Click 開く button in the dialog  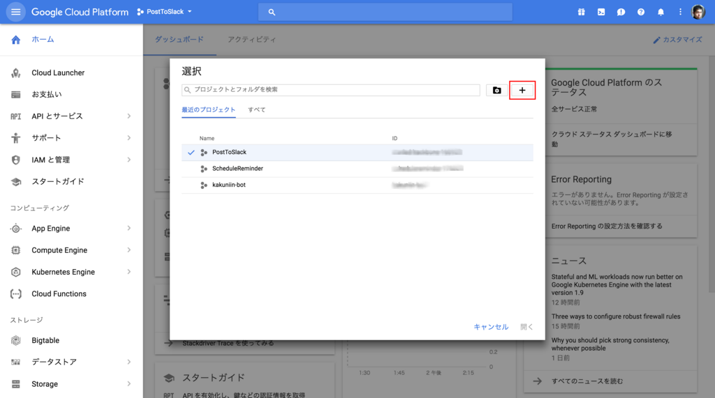point(526,327)
